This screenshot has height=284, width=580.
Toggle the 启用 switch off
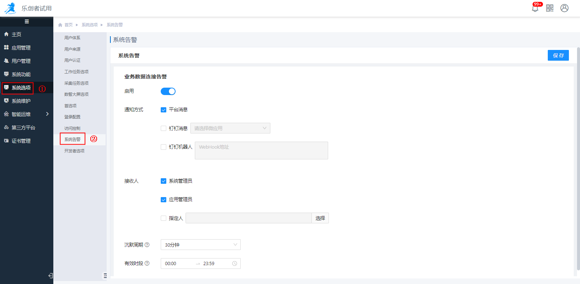tap(168, 91)
